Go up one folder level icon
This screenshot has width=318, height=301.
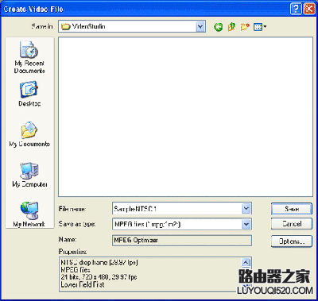(231, 27)
